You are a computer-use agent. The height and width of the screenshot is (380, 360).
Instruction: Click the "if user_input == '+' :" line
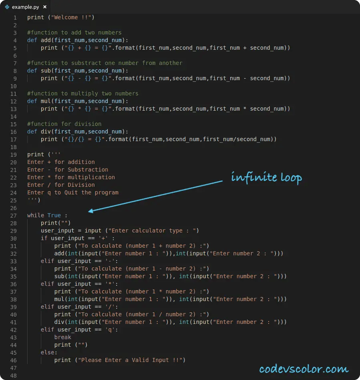click(77, 238)
